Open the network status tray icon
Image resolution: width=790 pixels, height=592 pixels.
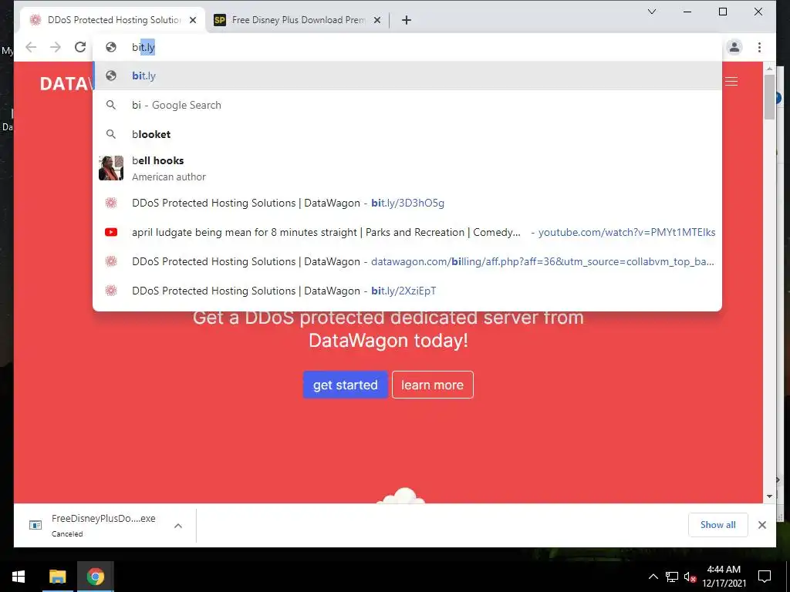point(672,577)
